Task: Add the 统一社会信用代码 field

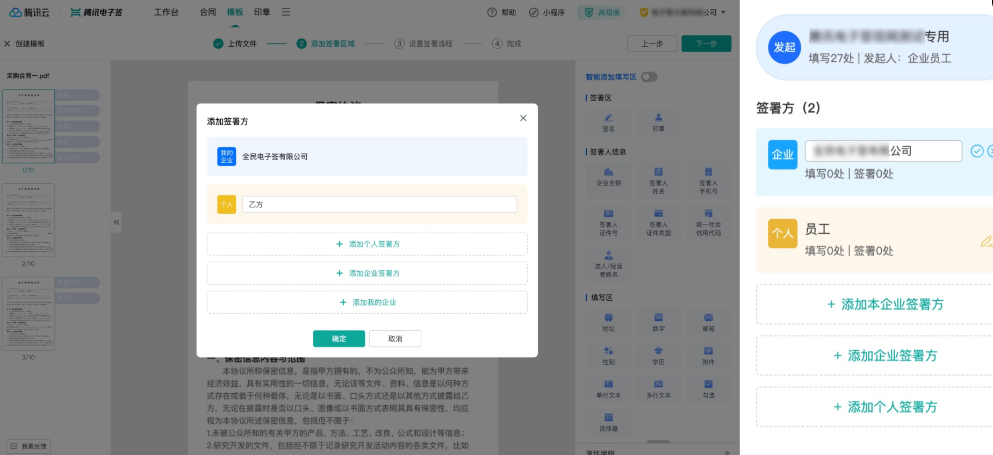Action: pyautogui.click(x=708, y=222)
